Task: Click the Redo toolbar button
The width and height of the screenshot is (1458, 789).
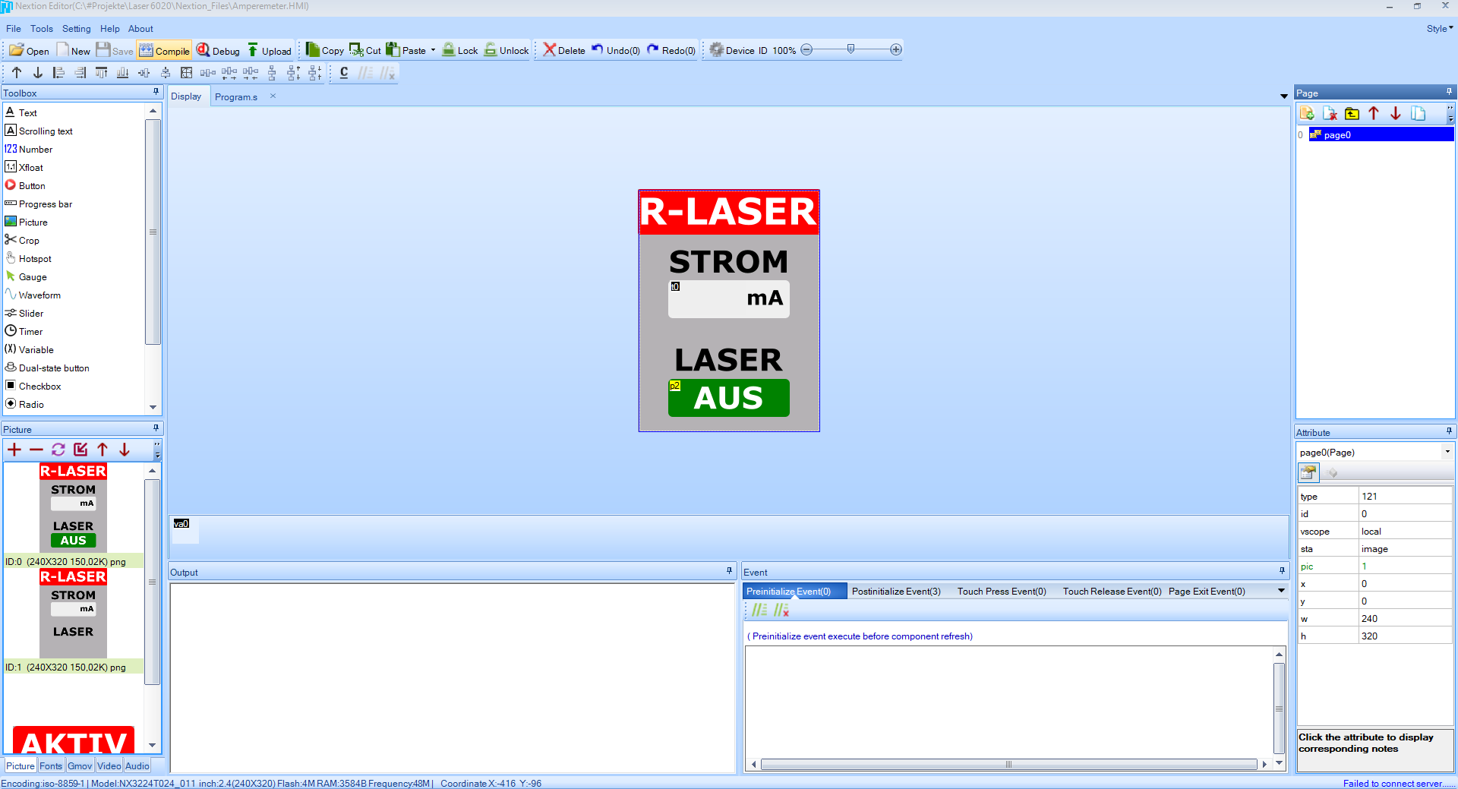Action: tap(671, 51)
